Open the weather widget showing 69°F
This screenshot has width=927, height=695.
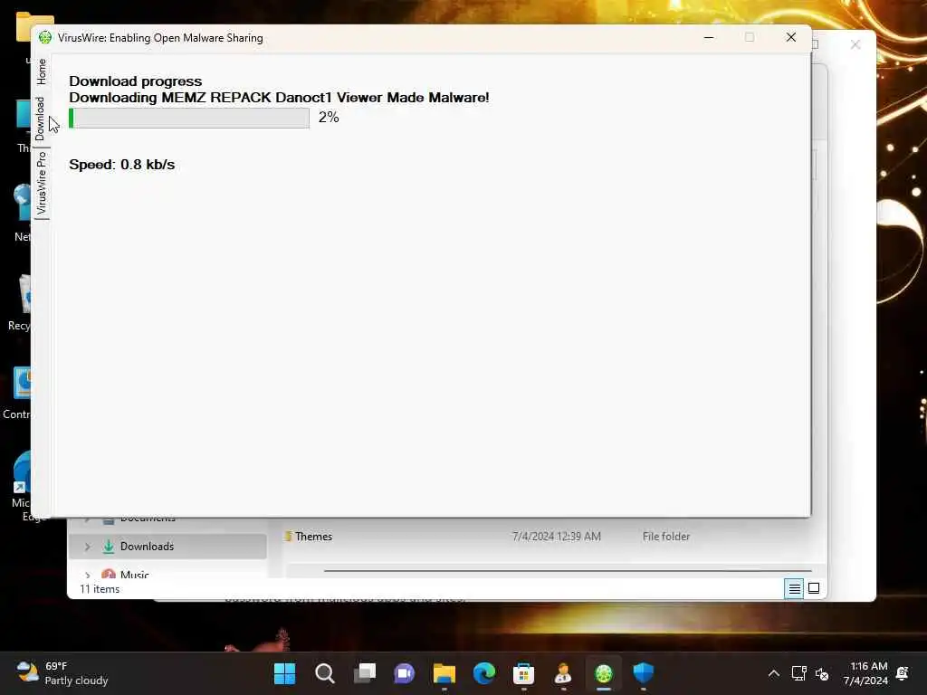click(62, 673)
